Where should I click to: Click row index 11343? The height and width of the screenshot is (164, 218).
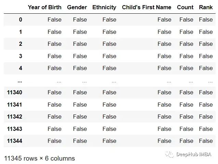tap(14, 129)
